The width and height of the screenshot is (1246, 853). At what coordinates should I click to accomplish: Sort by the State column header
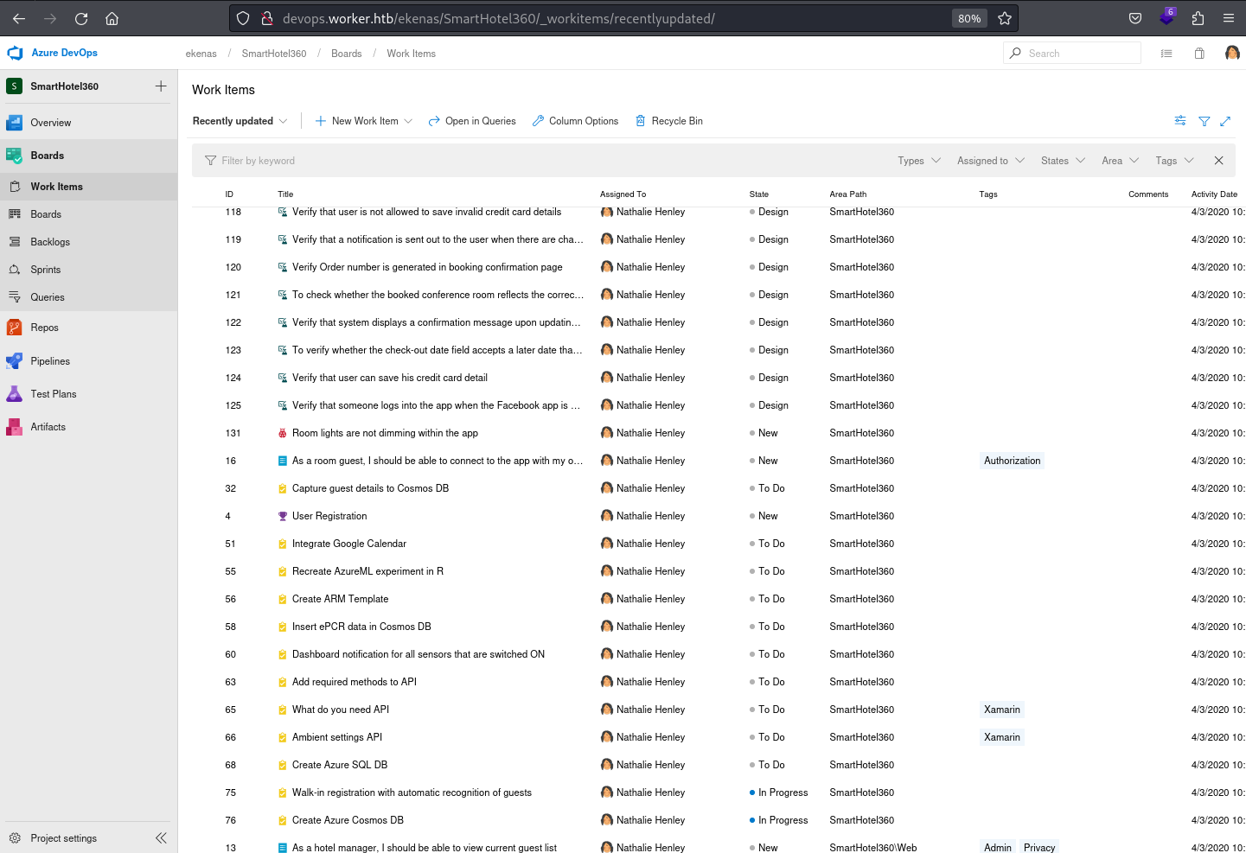(x=759, y=194)
